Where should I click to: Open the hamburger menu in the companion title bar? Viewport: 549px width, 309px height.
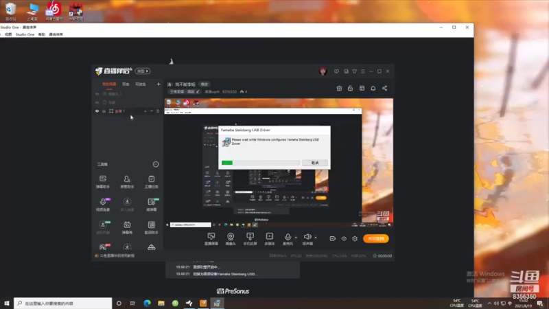tap(363, 71)
